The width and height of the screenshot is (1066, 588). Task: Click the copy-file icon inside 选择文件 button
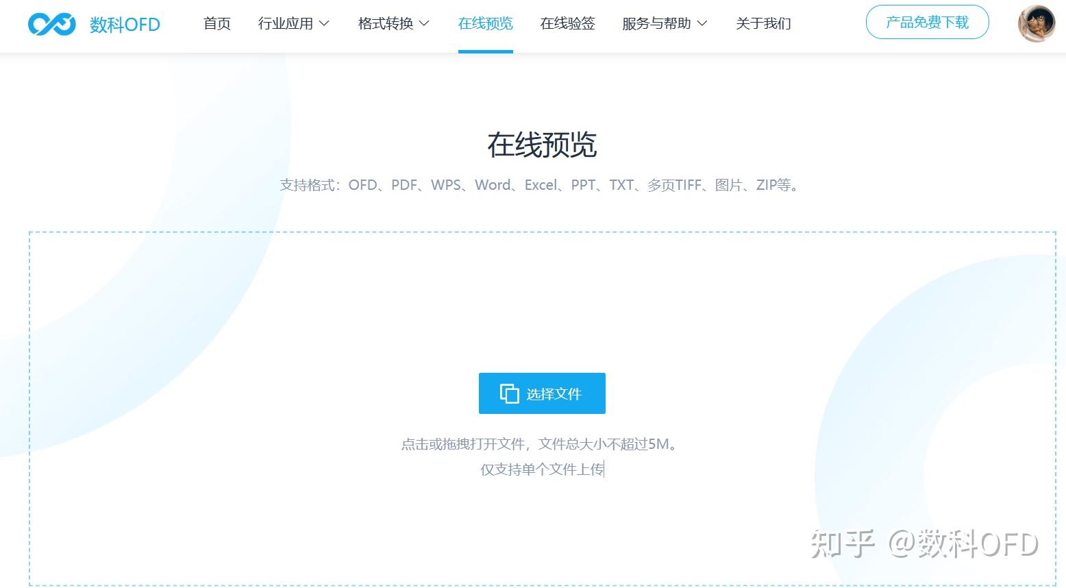[x=508, y=393]
